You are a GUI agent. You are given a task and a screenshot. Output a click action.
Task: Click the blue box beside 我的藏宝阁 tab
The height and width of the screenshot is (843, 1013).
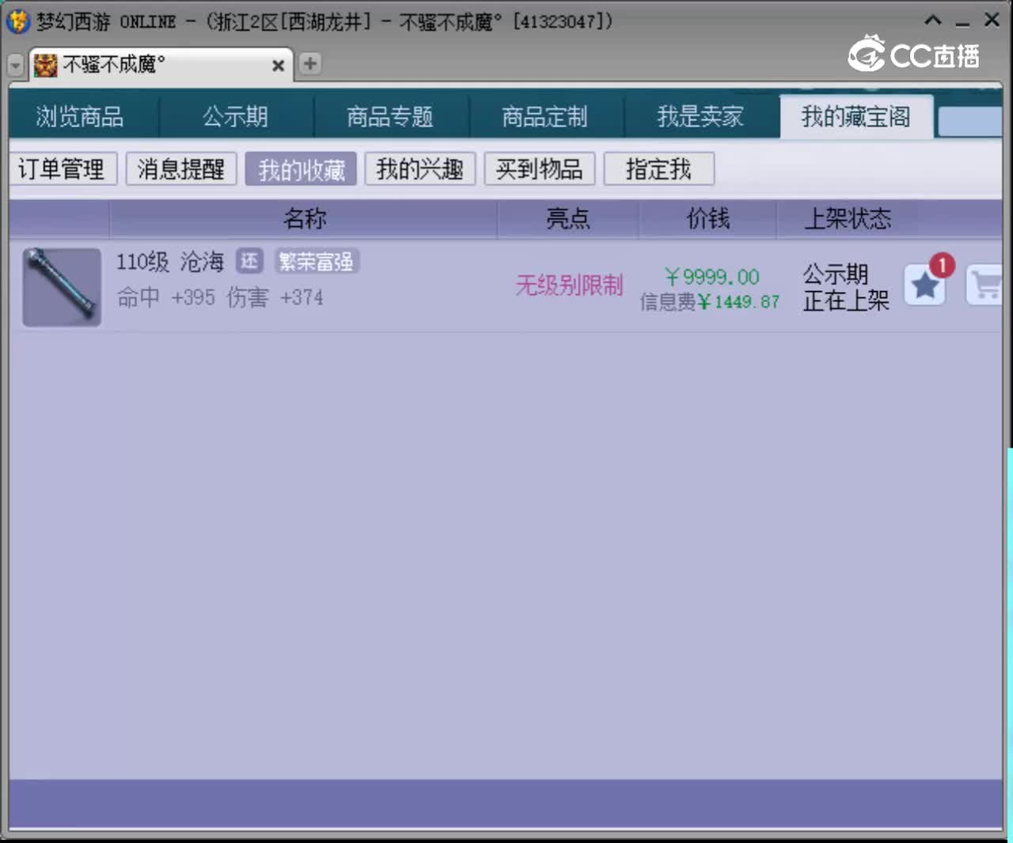969,122
